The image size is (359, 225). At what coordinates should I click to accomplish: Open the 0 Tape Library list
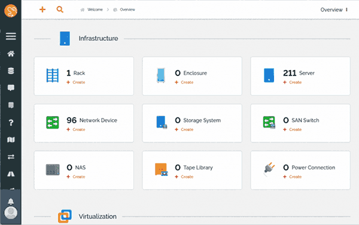click(x=194, y=168)
